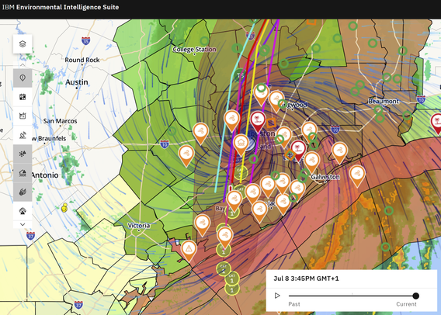Select the wildfire alert layer icon
The width and height of the screenshot is (441, 315).
[23, 211]
